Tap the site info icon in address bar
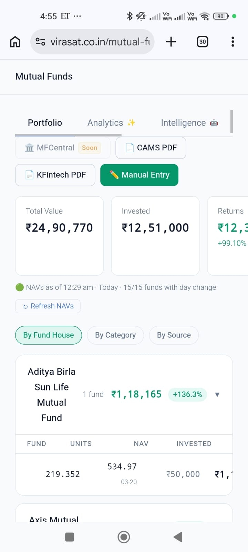This screenshot has height=552, width=248. (40, 42)
